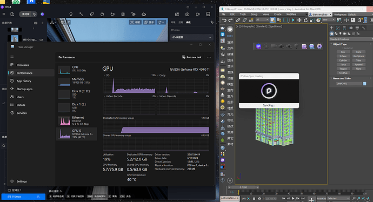
Task: Open the 6144 model dropdown in D5
Action: (x=191, y=37)
